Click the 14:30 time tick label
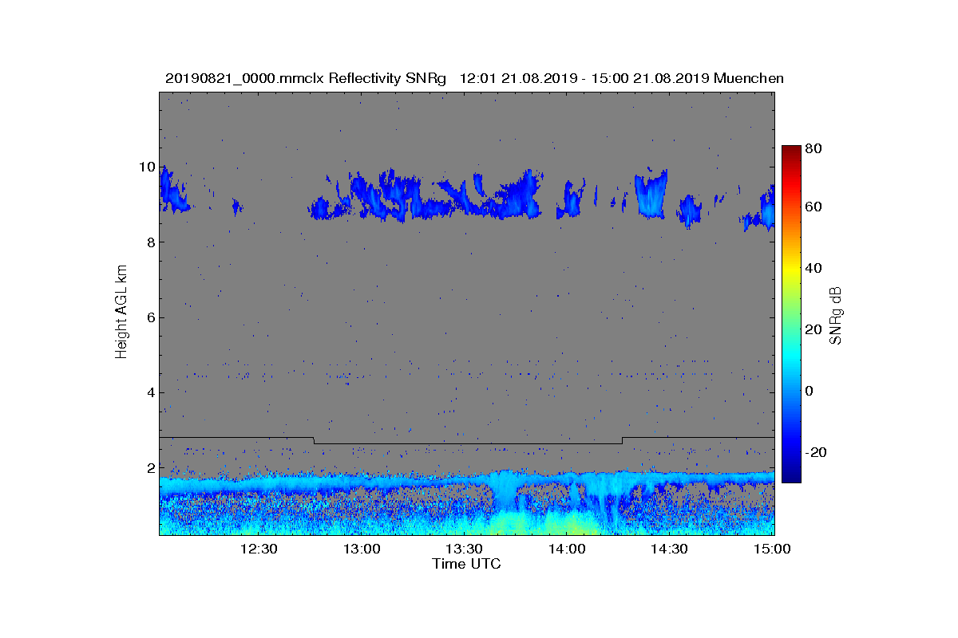The image size is (958, 638). (x=671, y=549)
